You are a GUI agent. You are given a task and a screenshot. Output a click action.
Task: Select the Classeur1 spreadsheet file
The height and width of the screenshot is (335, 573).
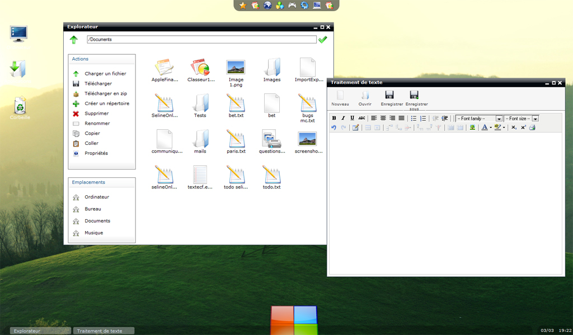[201, 70]
